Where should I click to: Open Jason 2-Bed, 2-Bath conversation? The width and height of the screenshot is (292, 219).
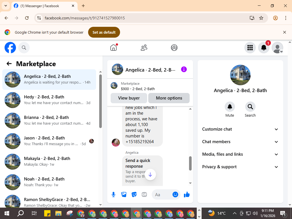pyautogui.click(x=49, y=141)
